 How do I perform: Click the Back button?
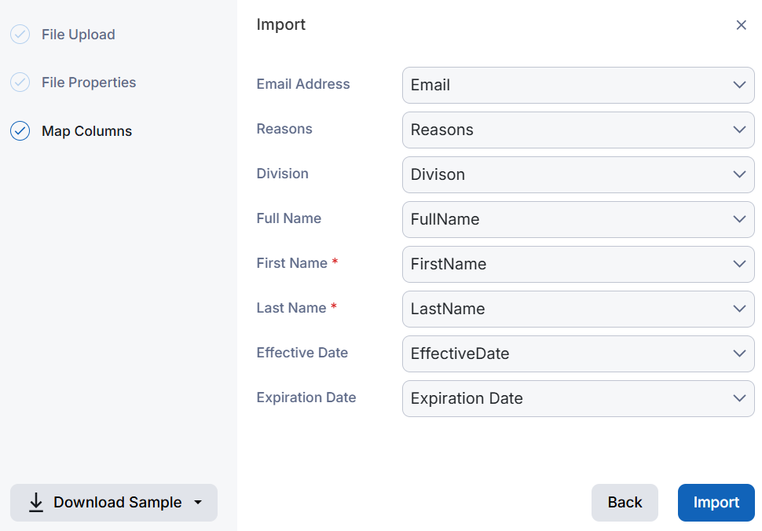tap(625, 502)
